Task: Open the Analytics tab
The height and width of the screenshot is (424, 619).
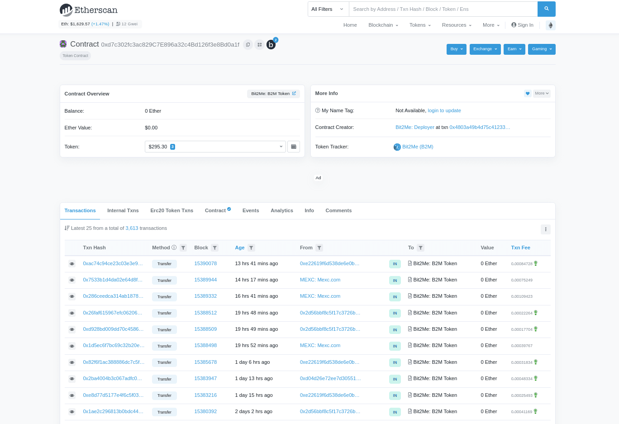Action: (282, 210)
